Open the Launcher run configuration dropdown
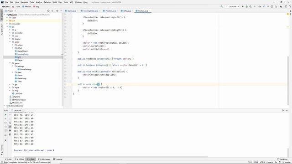This screenshot has height=164, width=292. 232,6
